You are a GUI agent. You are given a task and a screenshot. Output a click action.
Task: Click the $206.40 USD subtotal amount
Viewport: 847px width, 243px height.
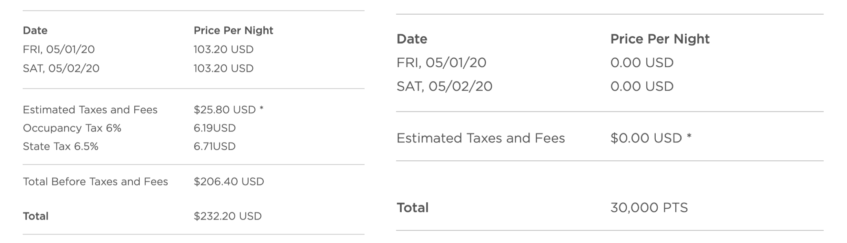coord(229,182)
